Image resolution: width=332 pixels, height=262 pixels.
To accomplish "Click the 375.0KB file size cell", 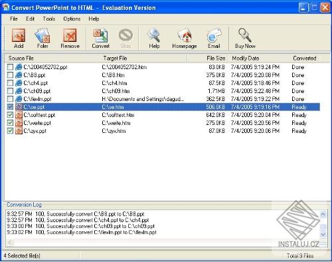I will (216, 75).
